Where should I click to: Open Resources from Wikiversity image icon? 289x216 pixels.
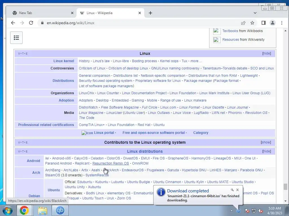click(x=217, y=40)
